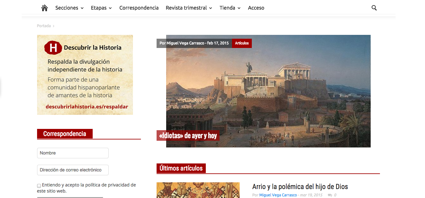Click the descubrirlahistoria.es/respaldar banner link
Viewport: 425px width, 198px height.
click(x=87, y=107)
